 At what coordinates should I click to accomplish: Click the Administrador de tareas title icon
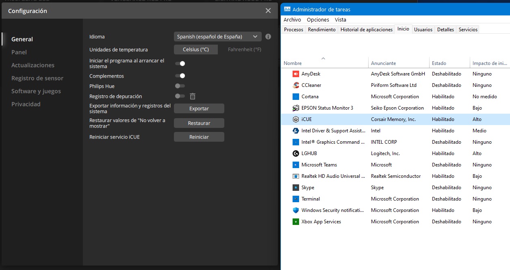click(287, 9)
